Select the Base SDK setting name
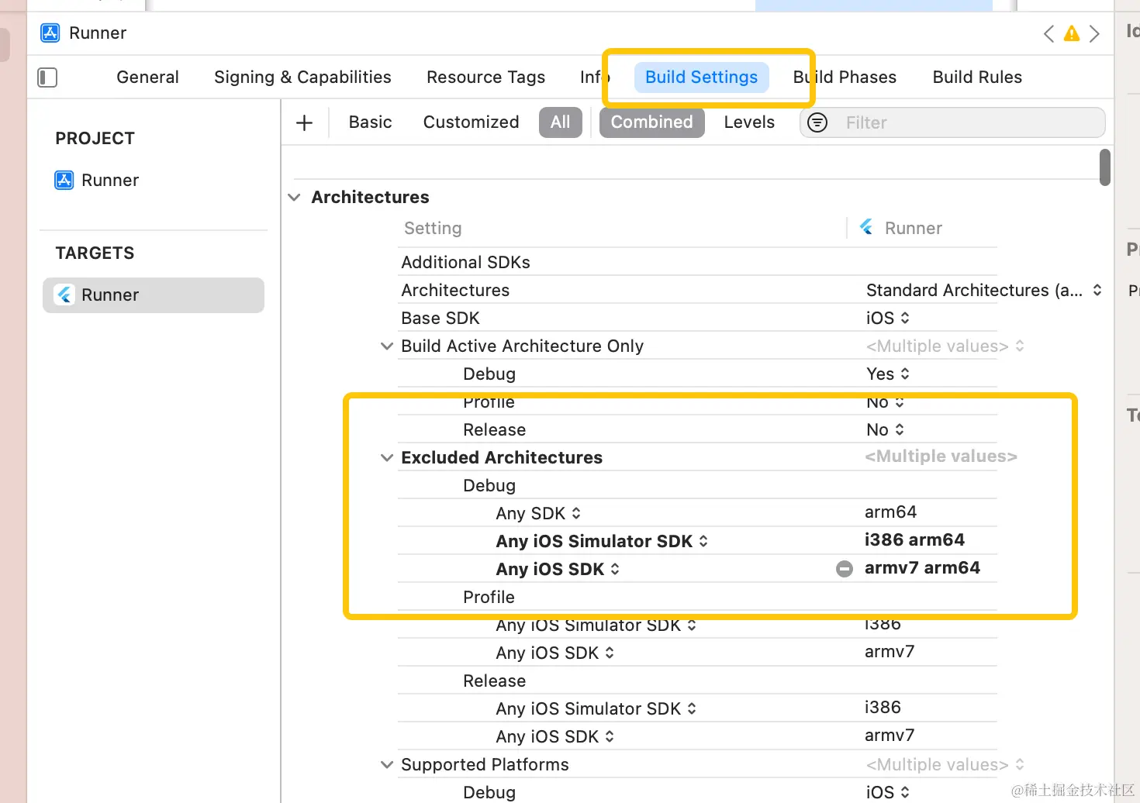Viewport: 1140px width, 803px height. coord(440,318)
